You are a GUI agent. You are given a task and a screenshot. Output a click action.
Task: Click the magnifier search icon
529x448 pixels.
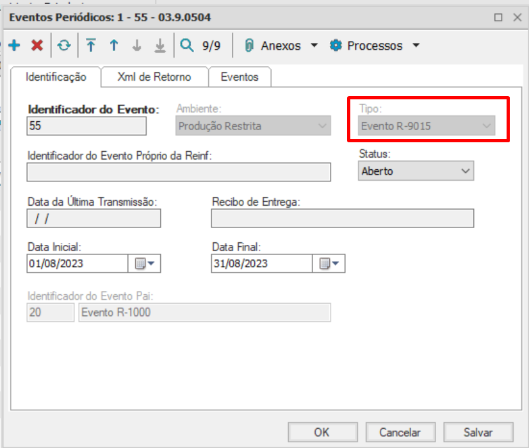[x=186, y=46]
